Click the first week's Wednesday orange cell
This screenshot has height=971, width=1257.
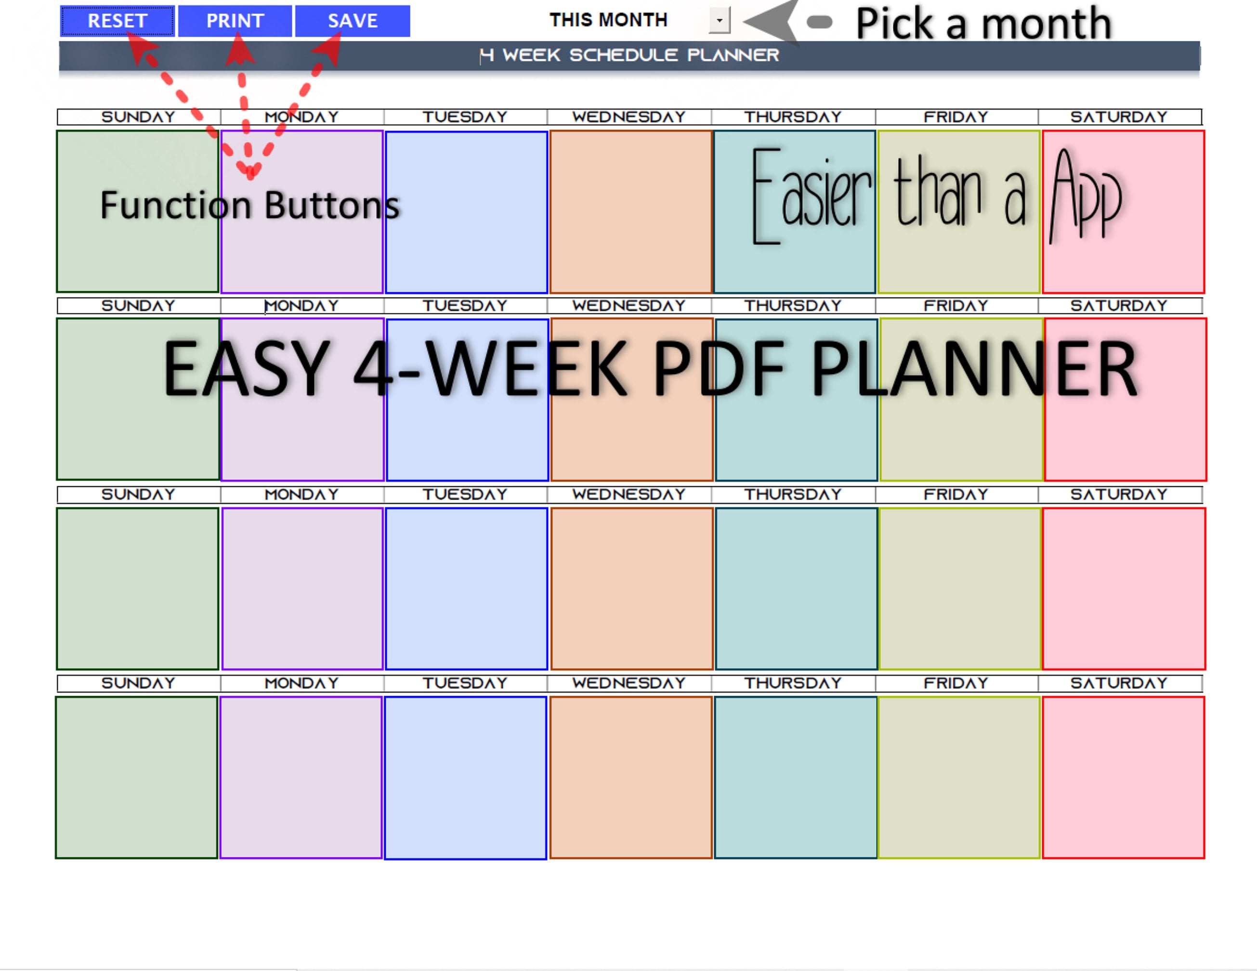[x=631, y=212]
